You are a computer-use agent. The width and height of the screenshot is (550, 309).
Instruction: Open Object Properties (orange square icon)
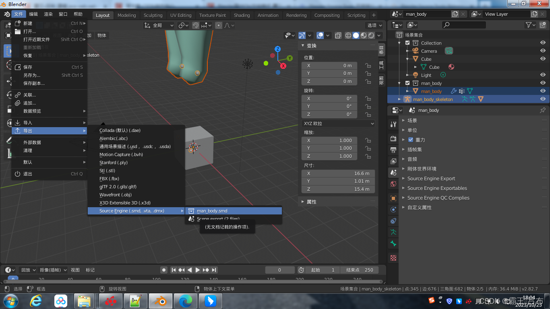393,198
